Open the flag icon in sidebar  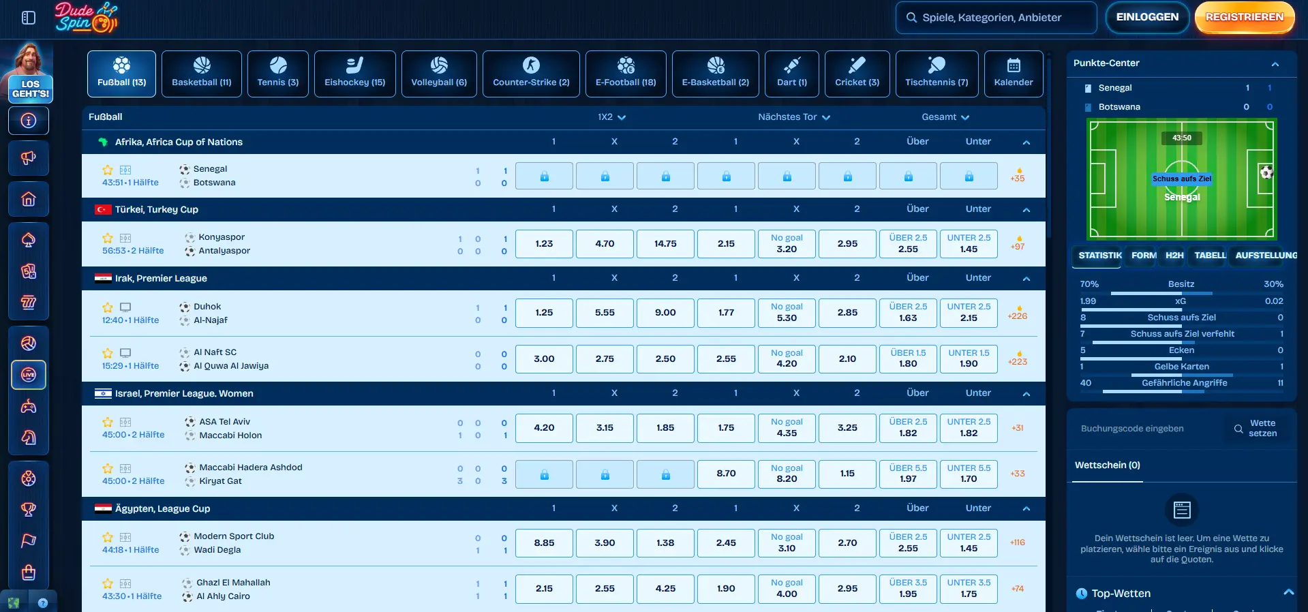coord(29,540)
